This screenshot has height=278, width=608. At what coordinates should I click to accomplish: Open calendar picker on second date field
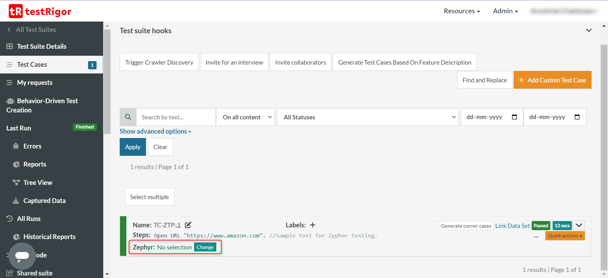pos(577,117)
